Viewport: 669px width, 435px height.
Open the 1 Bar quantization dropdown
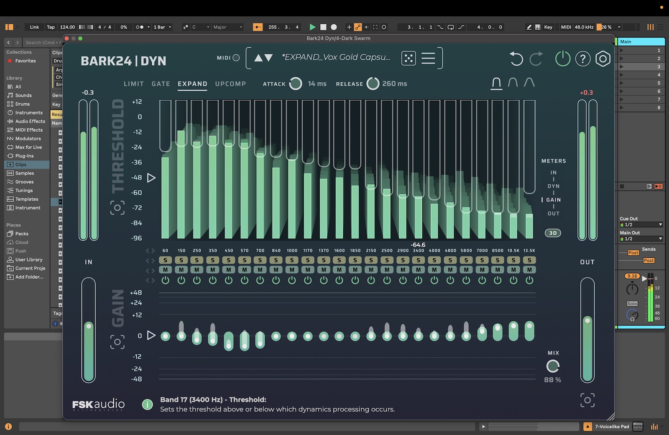click(162, 27)
